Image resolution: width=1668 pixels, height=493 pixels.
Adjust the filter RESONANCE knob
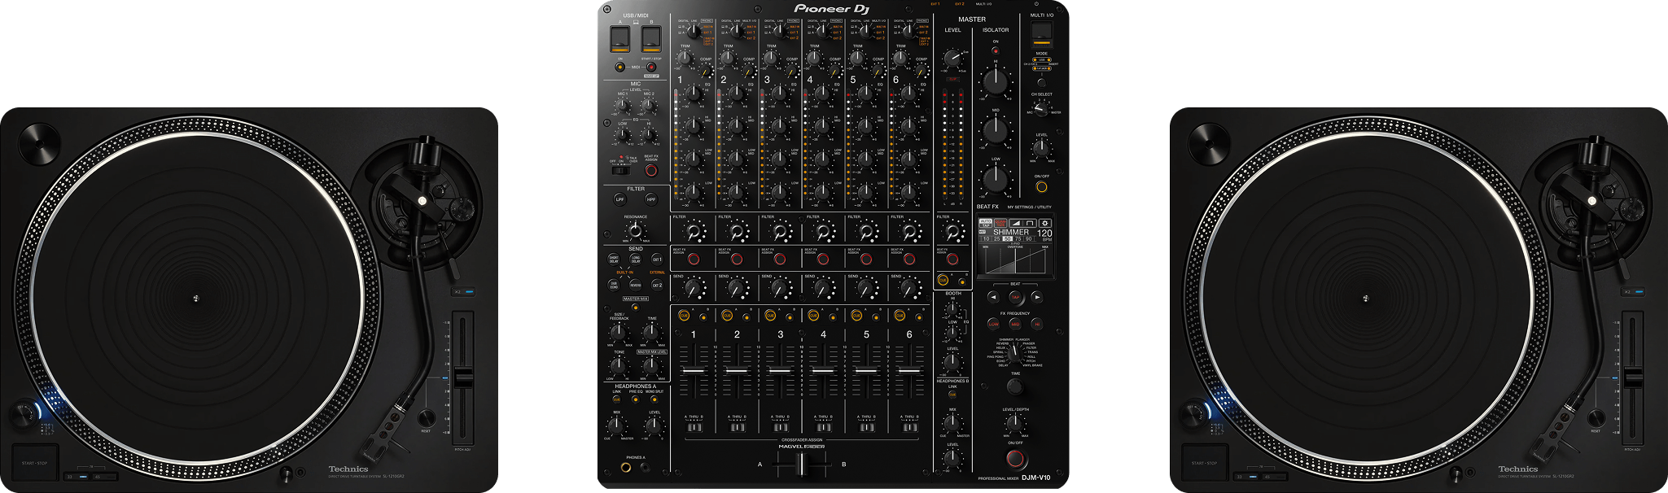click(x=635, y=230)
